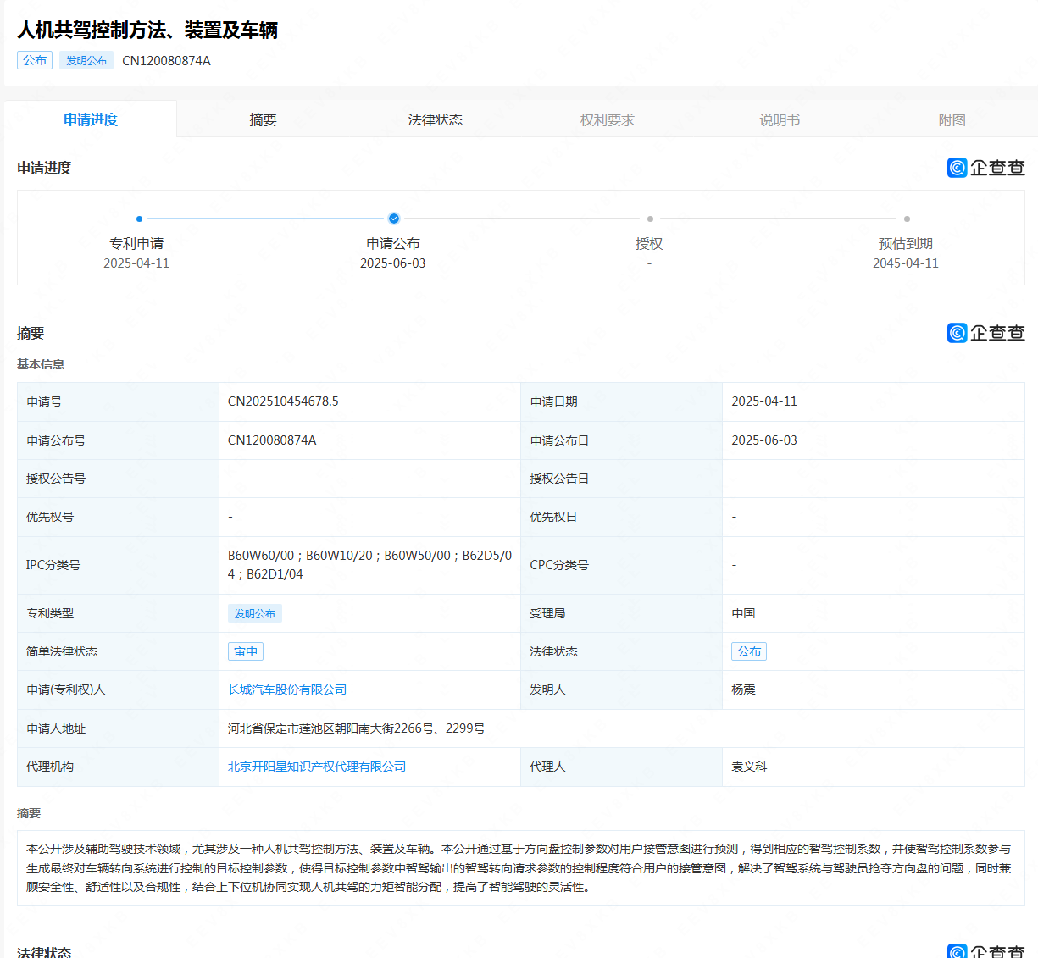Click the 发明公布 tag under the title
Image resolution: width=1038 pixels, height=958 pixels.
[86, 60]
